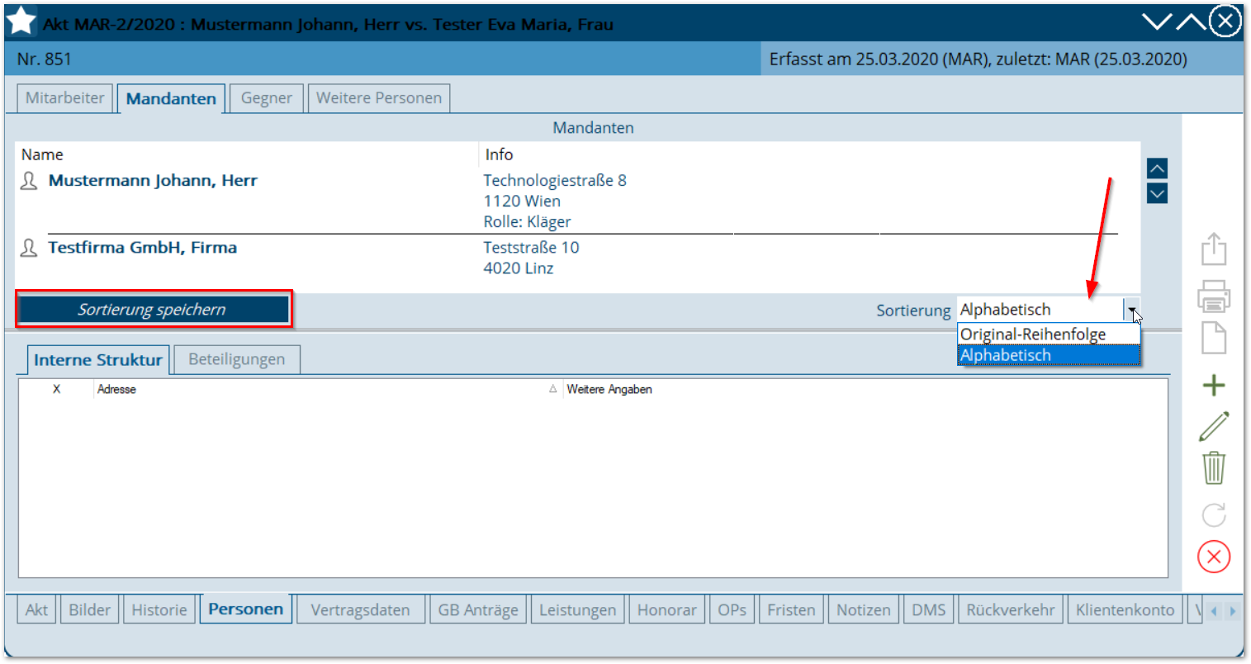Close the Akt window with circled X
The width and height of the screenshot is (1251, 664).
(1225, 21)
